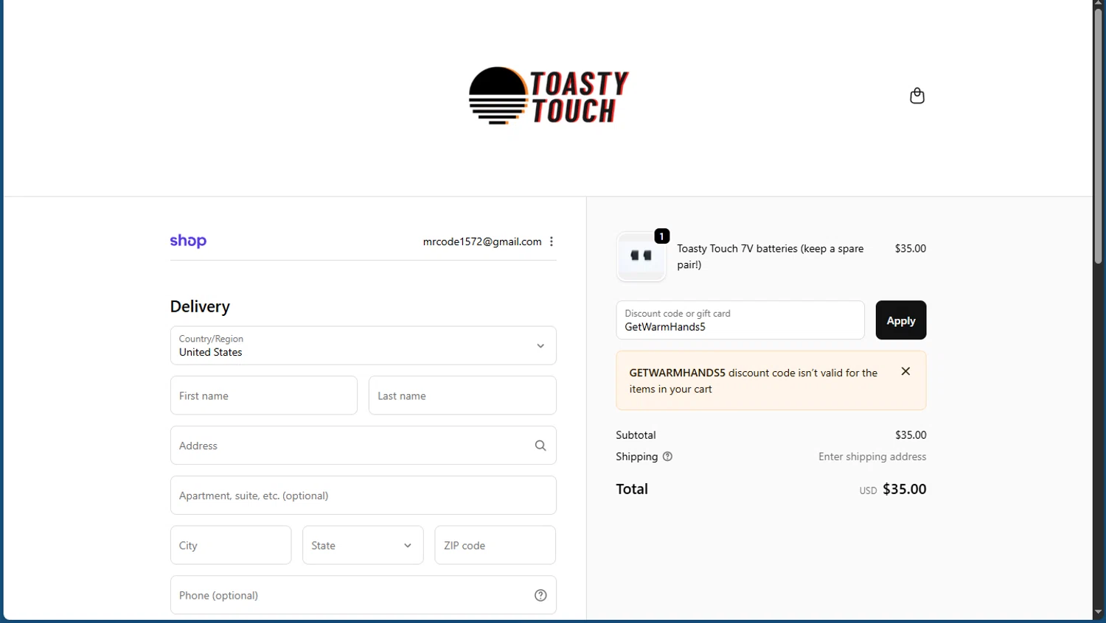Click the Phone (optional) field

[363, 595]
